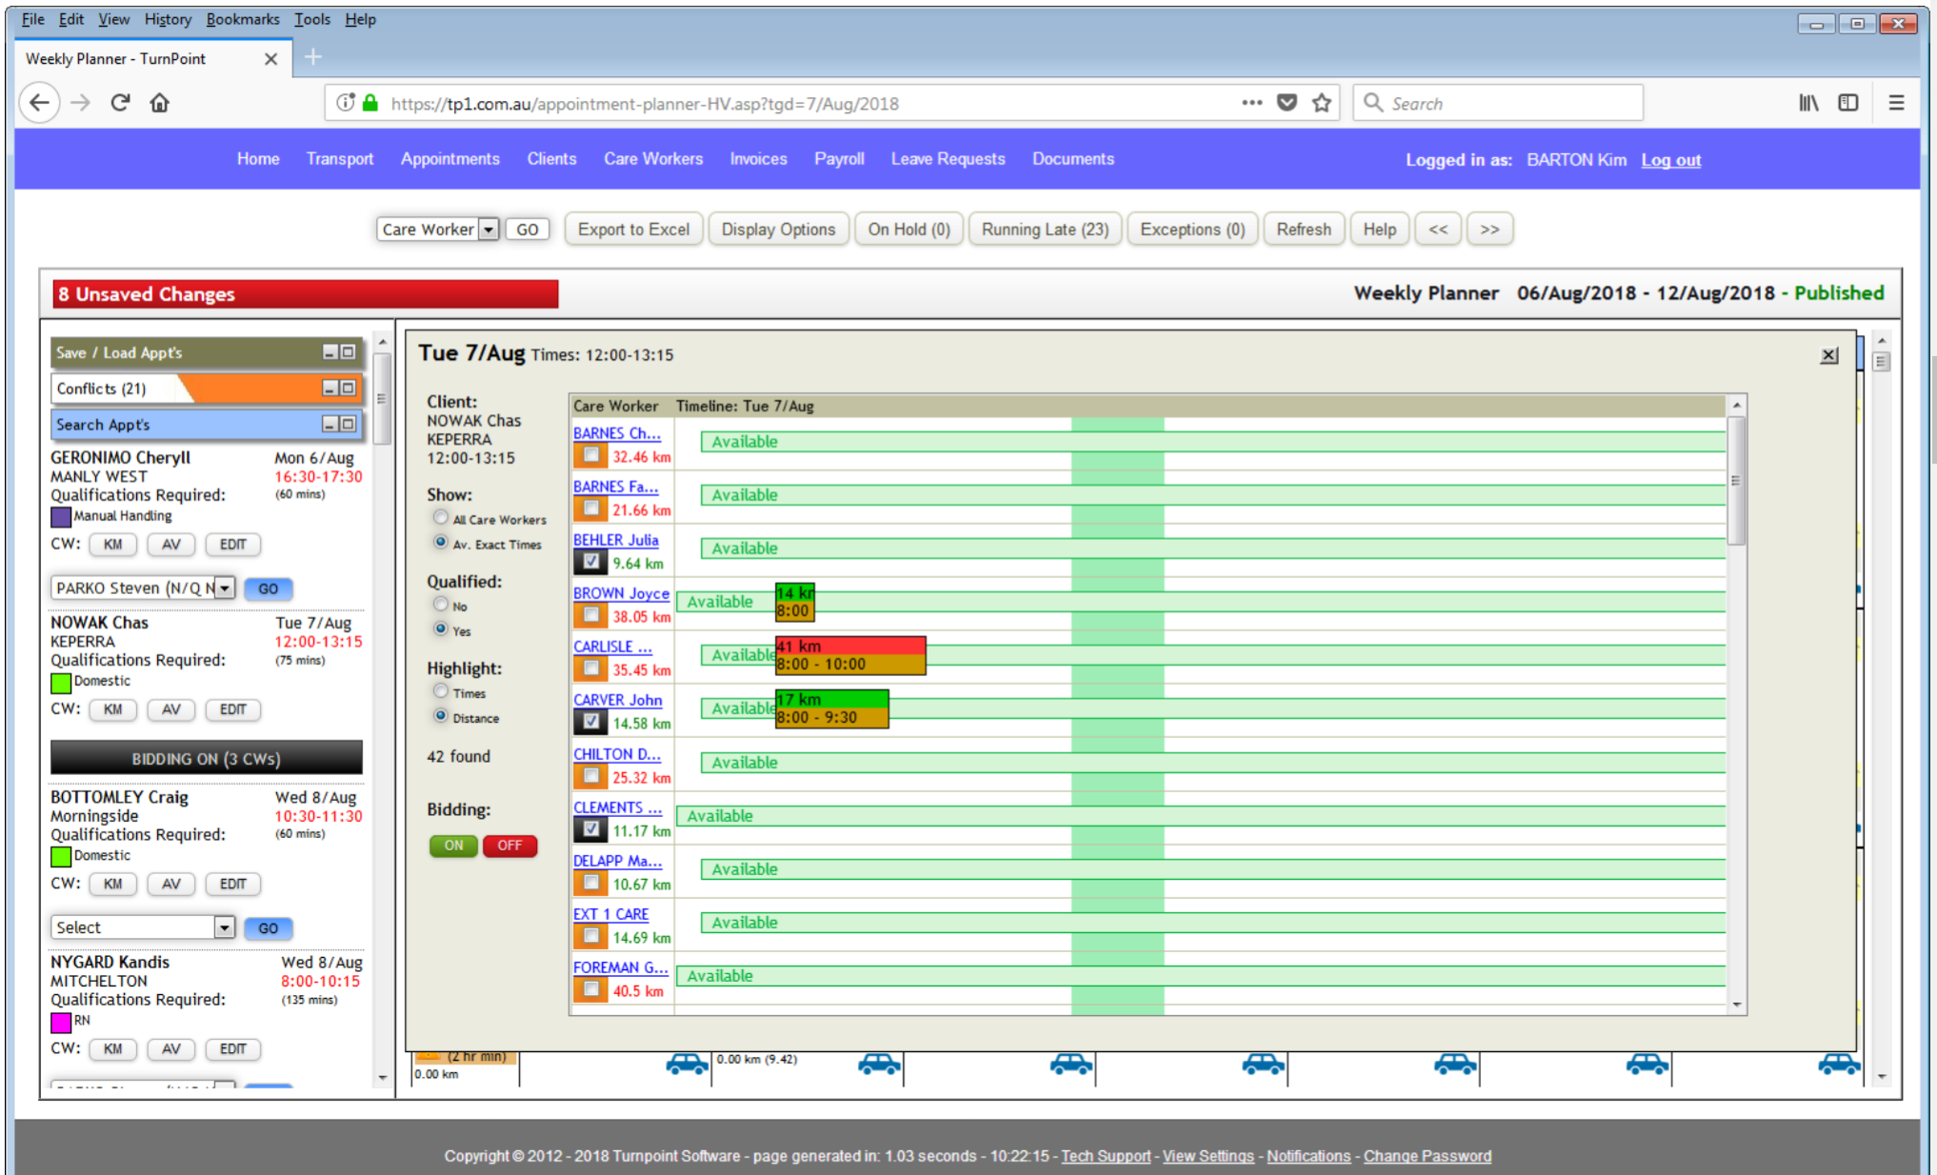Click the Export to Excel button
The height and width of the screenshot is (1175, 1937).
click(632, 229)
